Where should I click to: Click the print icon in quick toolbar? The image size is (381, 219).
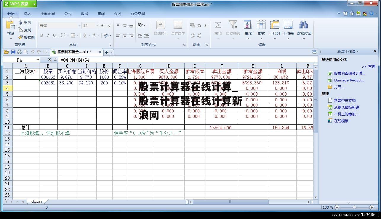click(x=20, y=52)
